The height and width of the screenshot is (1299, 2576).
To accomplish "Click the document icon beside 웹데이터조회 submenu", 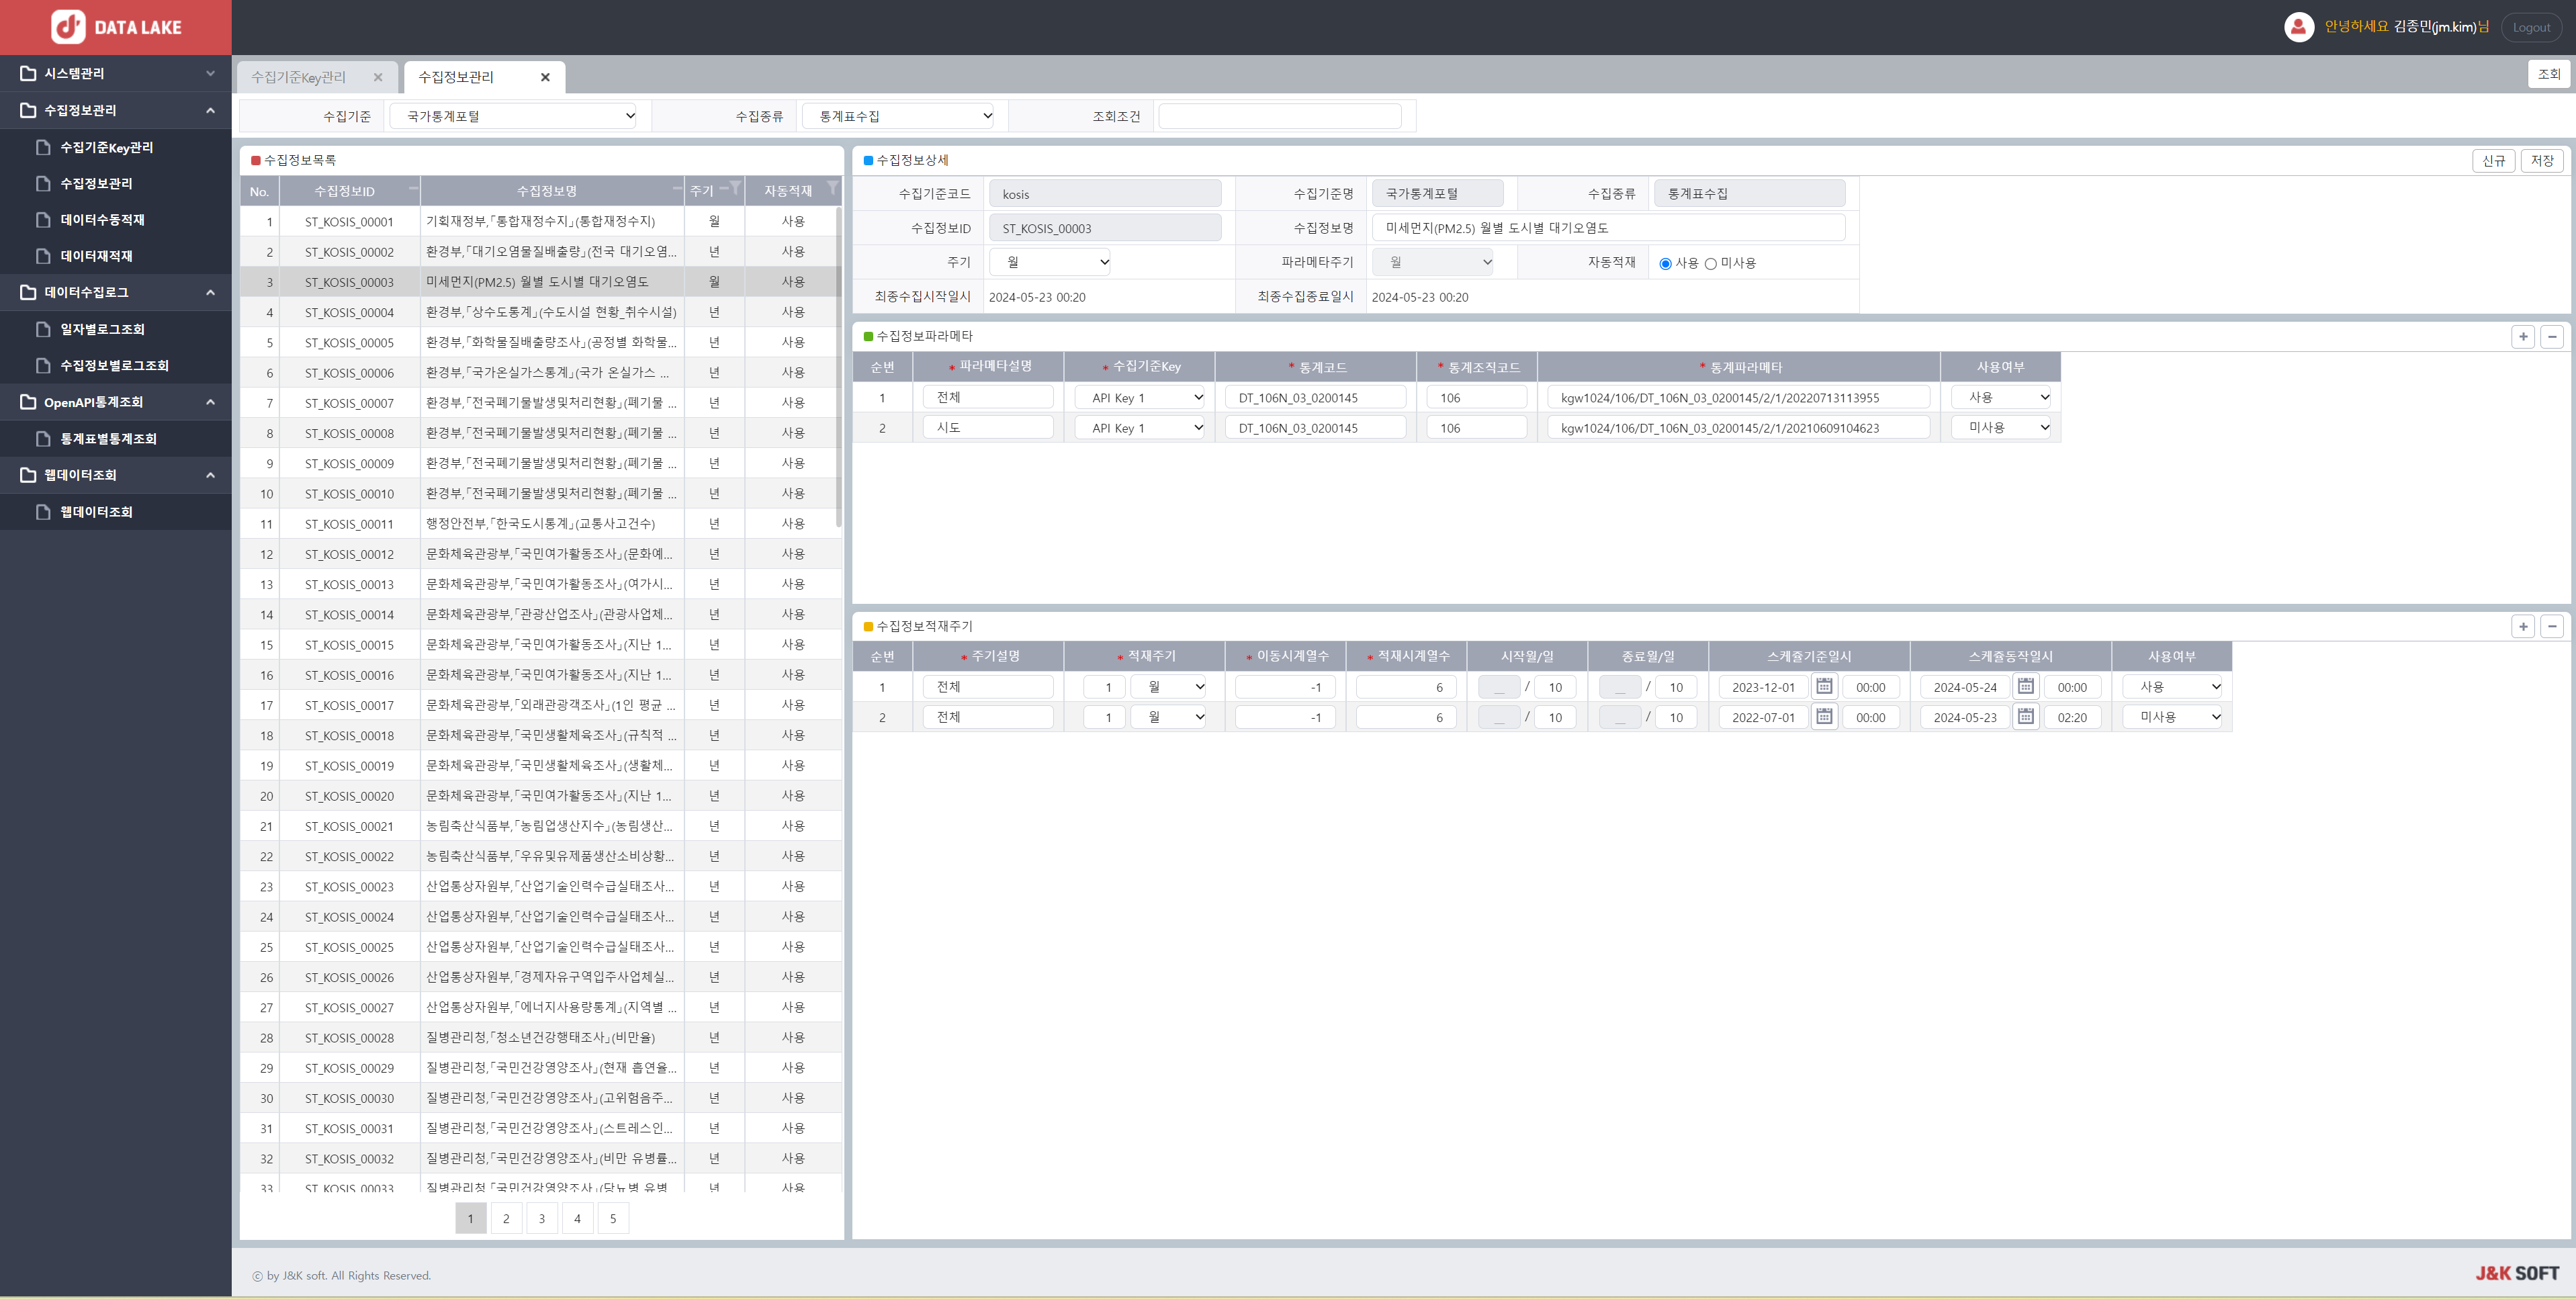I will point(43,511).
